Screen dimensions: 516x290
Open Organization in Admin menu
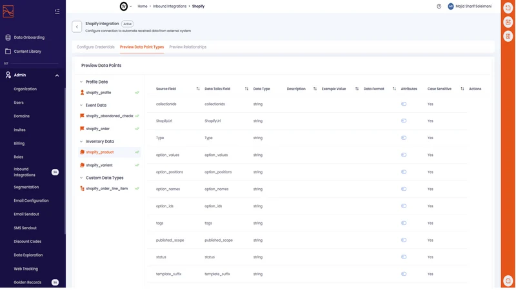pyautogui.click(x=25, y=89)
